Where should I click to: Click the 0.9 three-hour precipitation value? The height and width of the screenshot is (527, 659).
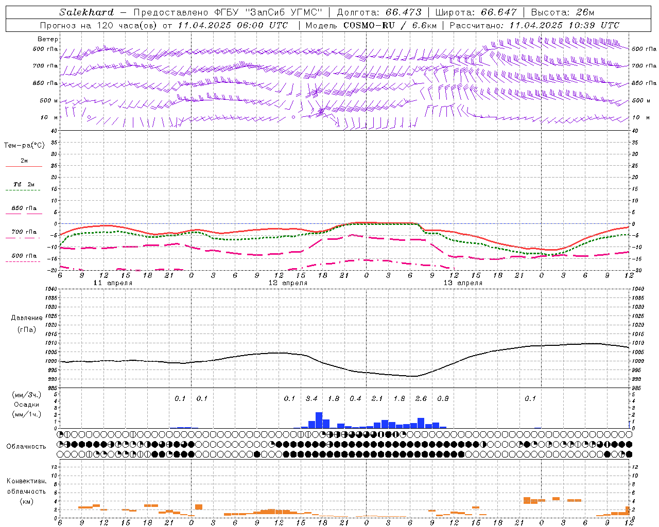443,398
